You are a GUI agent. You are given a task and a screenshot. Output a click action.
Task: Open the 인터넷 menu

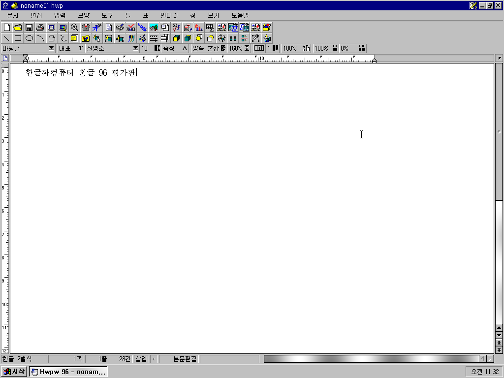169,15
